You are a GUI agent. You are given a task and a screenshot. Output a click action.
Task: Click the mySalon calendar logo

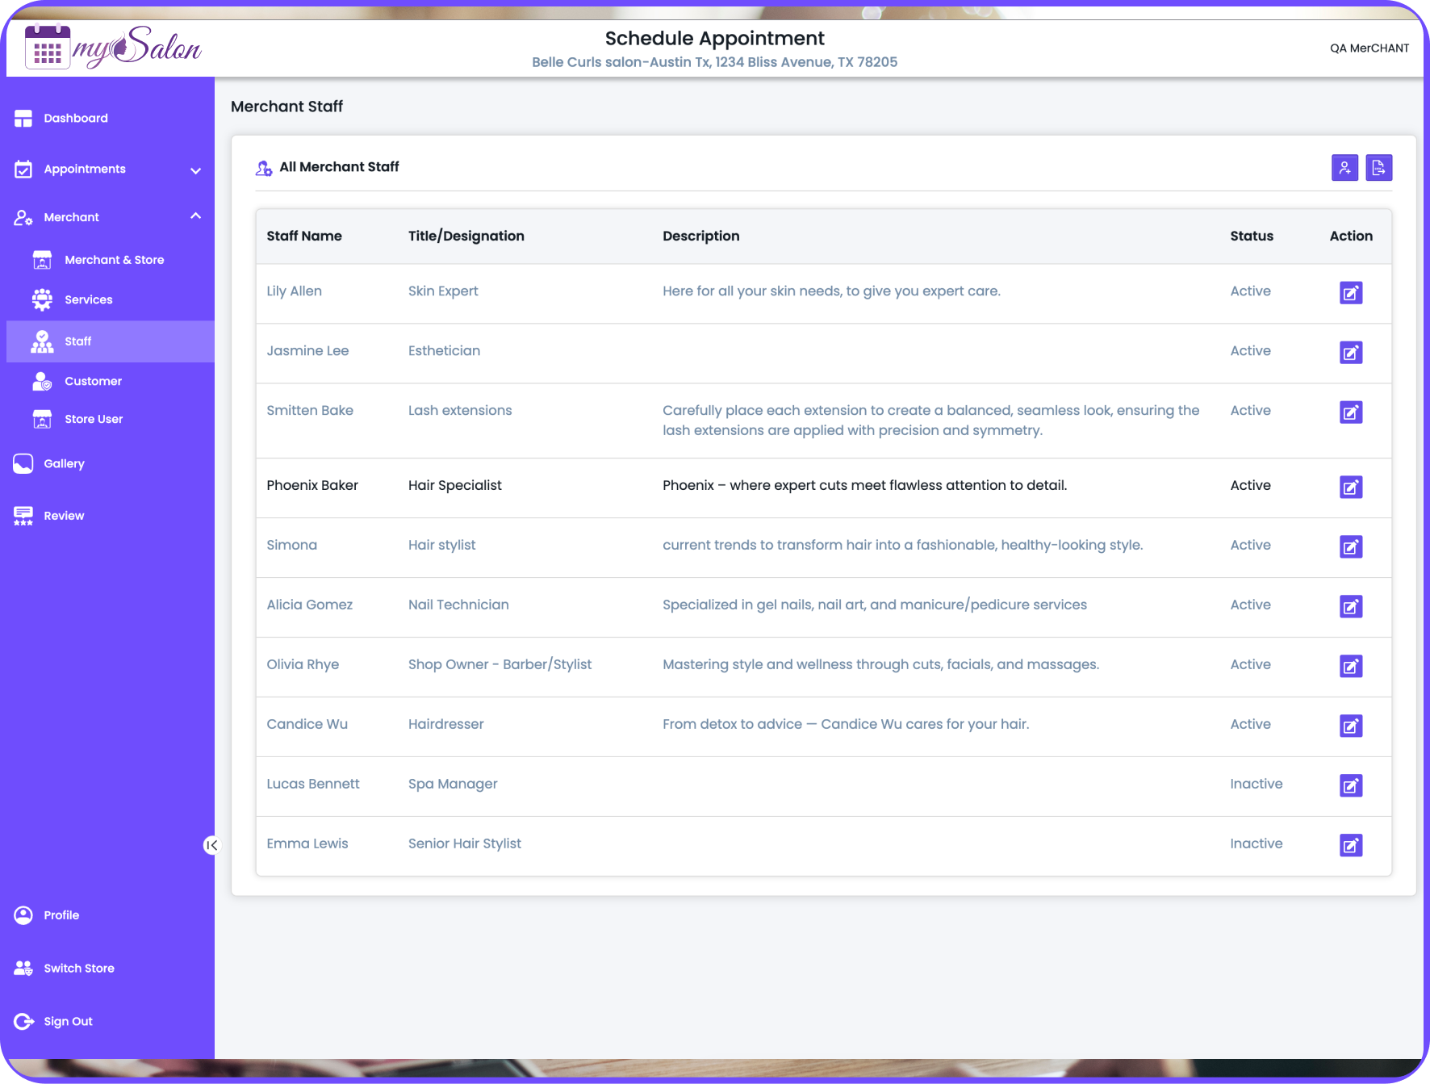[47, 47]
